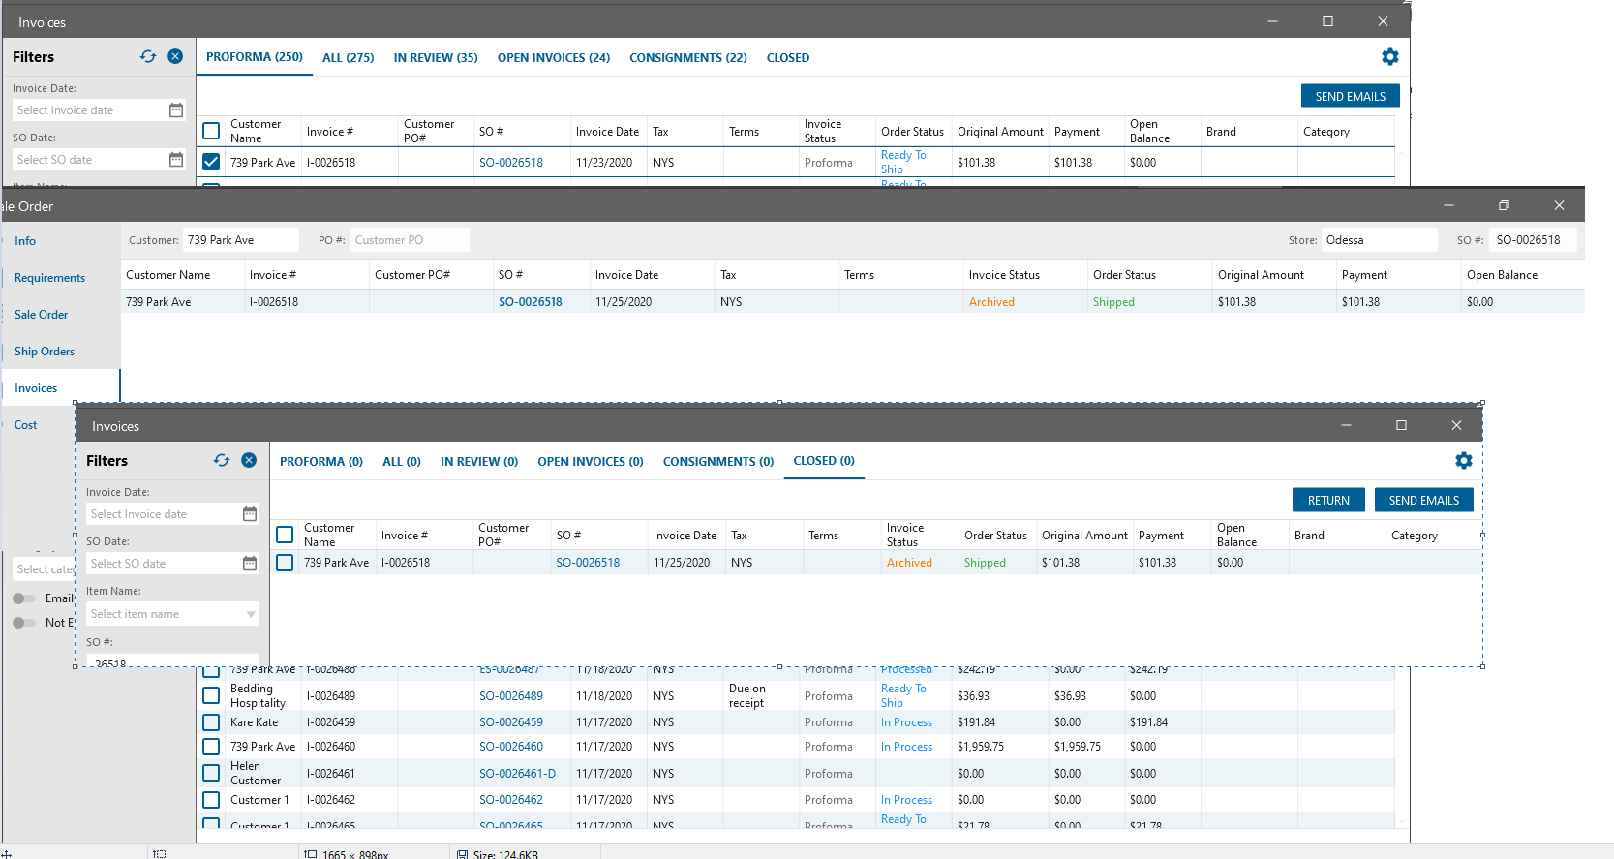The height and width of the screenshot is (859, 1614).
Task: Open the IN REVIEW (35) tab
Action: click(x=436, y=58)
